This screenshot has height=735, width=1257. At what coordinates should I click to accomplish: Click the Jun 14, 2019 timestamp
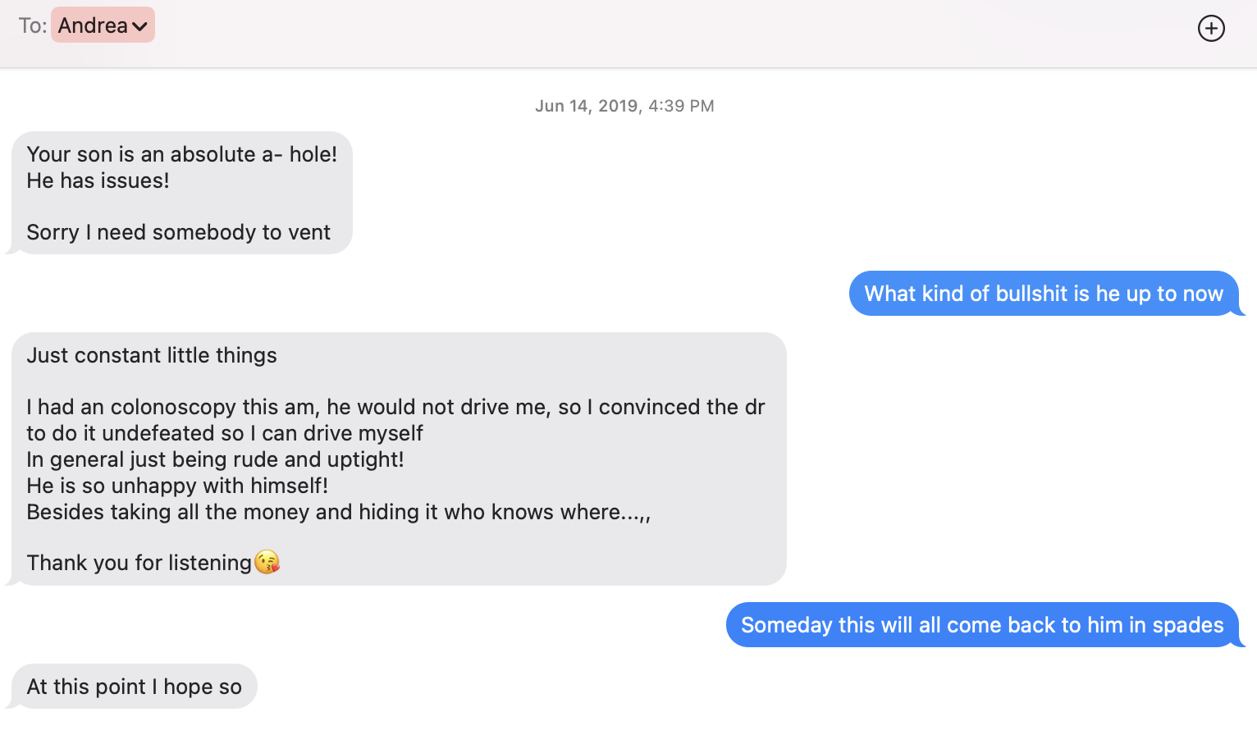click(x=624, y=106)
